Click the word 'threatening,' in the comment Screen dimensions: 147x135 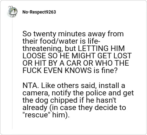pos(43,48)
